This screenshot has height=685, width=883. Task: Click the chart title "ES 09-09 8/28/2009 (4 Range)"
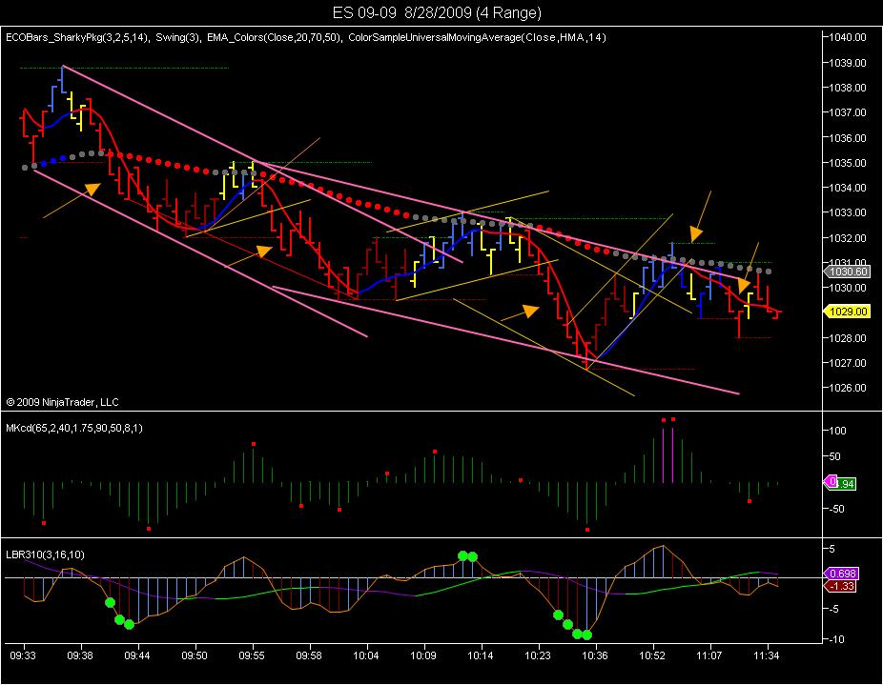point(437,12)
